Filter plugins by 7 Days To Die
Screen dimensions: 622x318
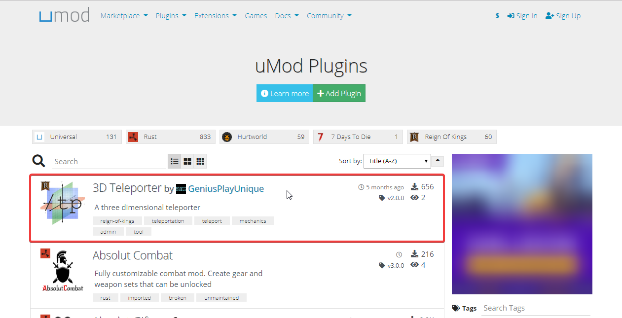click(358, 137)
